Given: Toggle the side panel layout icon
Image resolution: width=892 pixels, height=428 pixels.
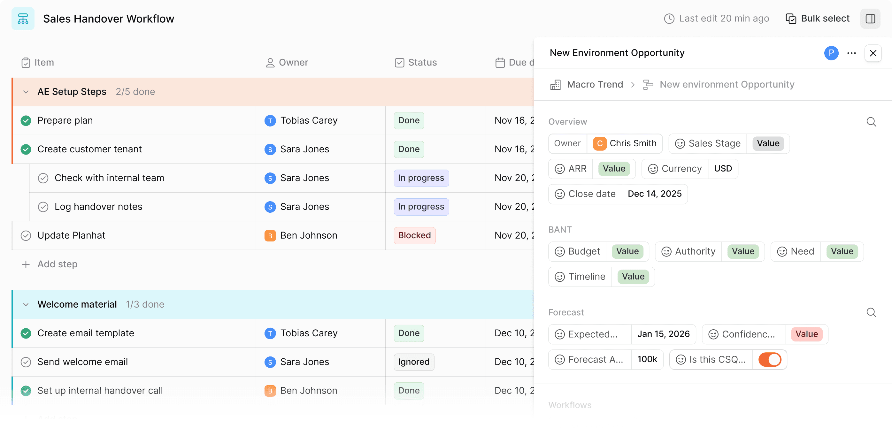Looking at the screenshot, I should coord(870,19).
